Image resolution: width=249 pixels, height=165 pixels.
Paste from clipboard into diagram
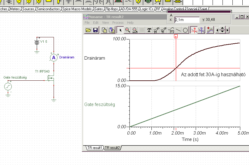click(112, 30)
